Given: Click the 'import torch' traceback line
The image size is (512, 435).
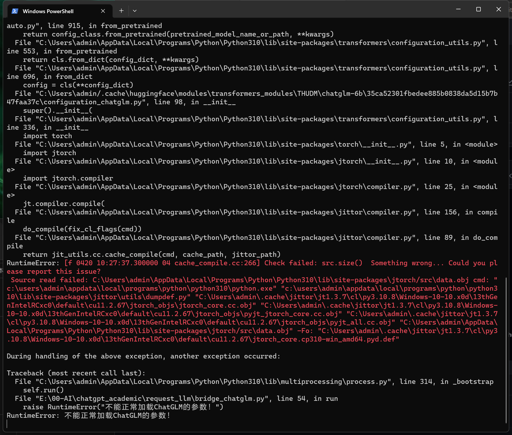Looking at the screenshot, I should pos(48,136).
